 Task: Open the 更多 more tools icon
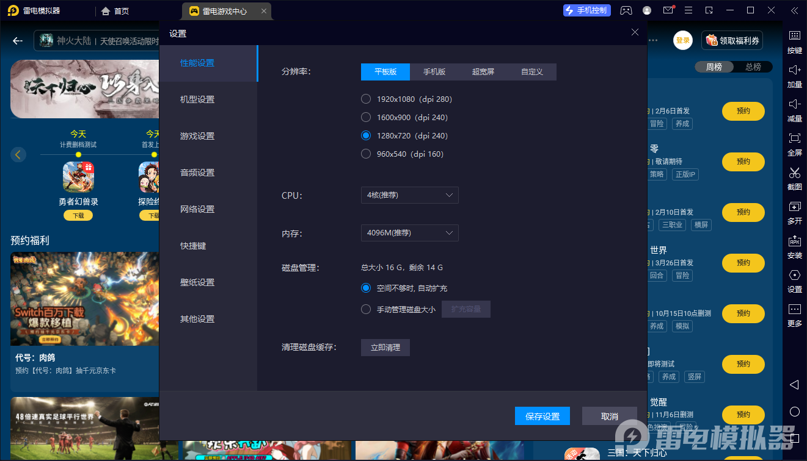[x=794, y=309]
